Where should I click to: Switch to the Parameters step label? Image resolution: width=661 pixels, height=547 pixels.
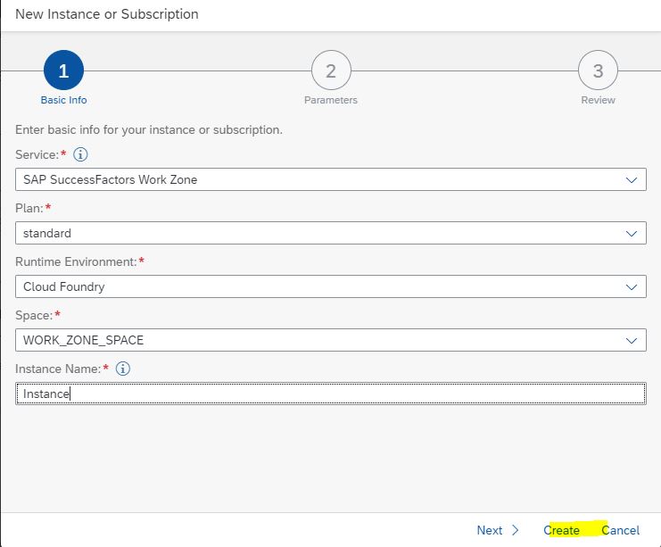(x=331, y=100)
